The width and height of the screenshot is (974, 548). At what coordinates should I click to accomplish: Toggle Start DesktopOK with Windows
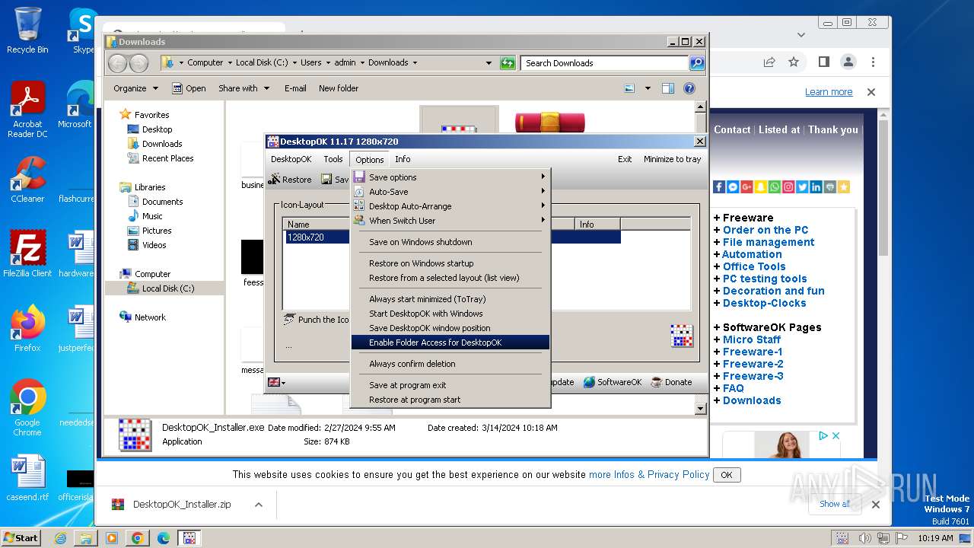[425, 314]
